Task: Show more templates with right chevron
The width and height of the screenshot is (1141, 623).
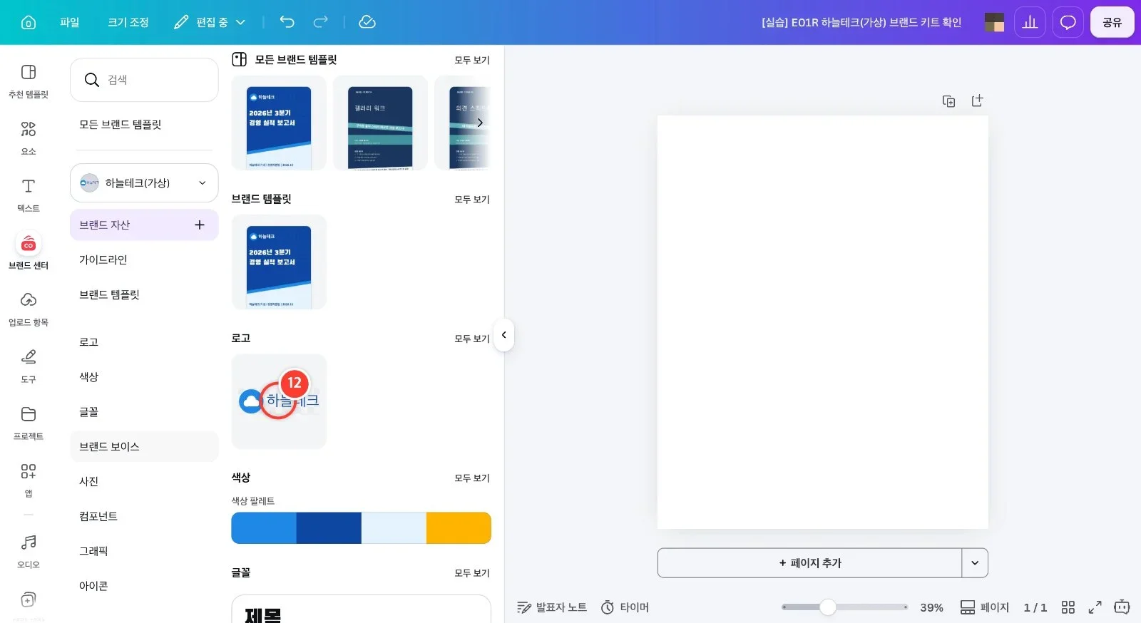Action: click(x=480, y=123)
